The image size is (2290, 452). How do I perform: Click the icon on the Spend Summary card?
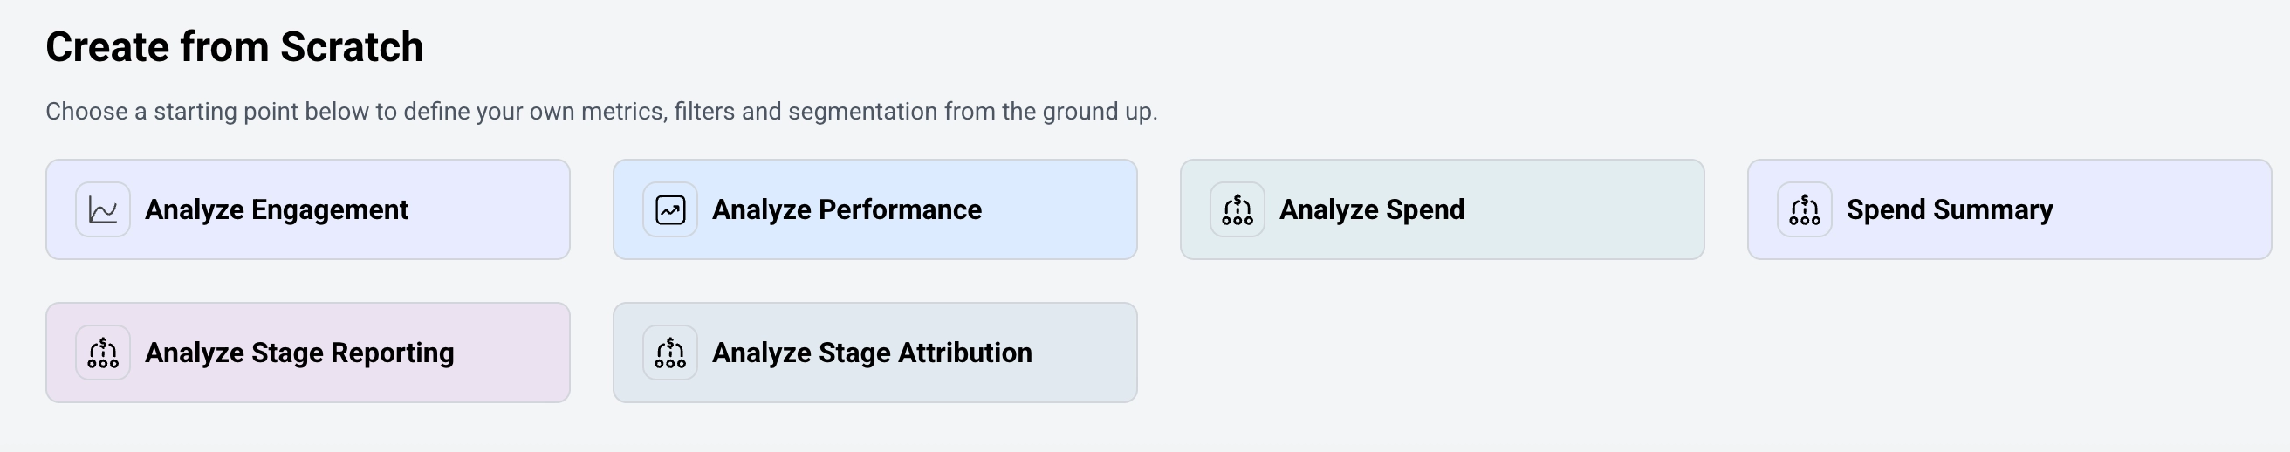tap(1805, 209)
